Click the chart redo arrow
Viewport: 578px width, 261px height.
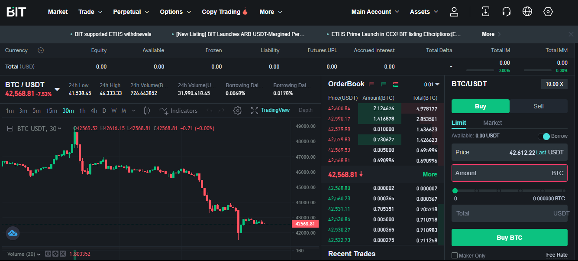pos(222,111)
